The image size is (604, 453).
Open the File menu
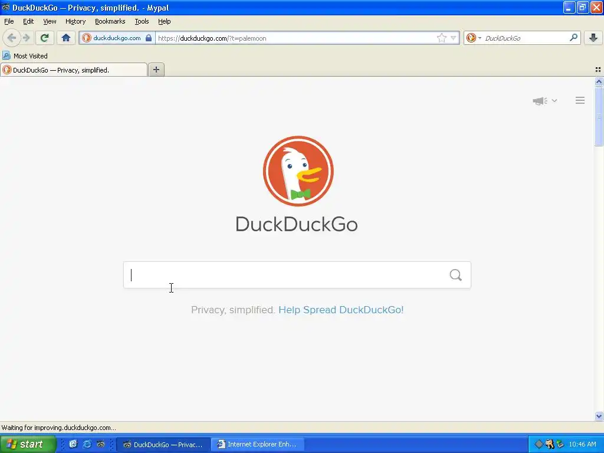click(x=9, y=21)
